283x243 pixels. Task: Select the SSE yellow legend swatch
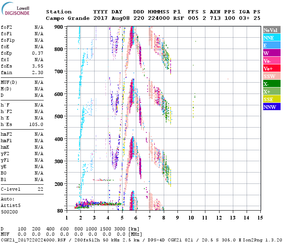pos(272,99)
